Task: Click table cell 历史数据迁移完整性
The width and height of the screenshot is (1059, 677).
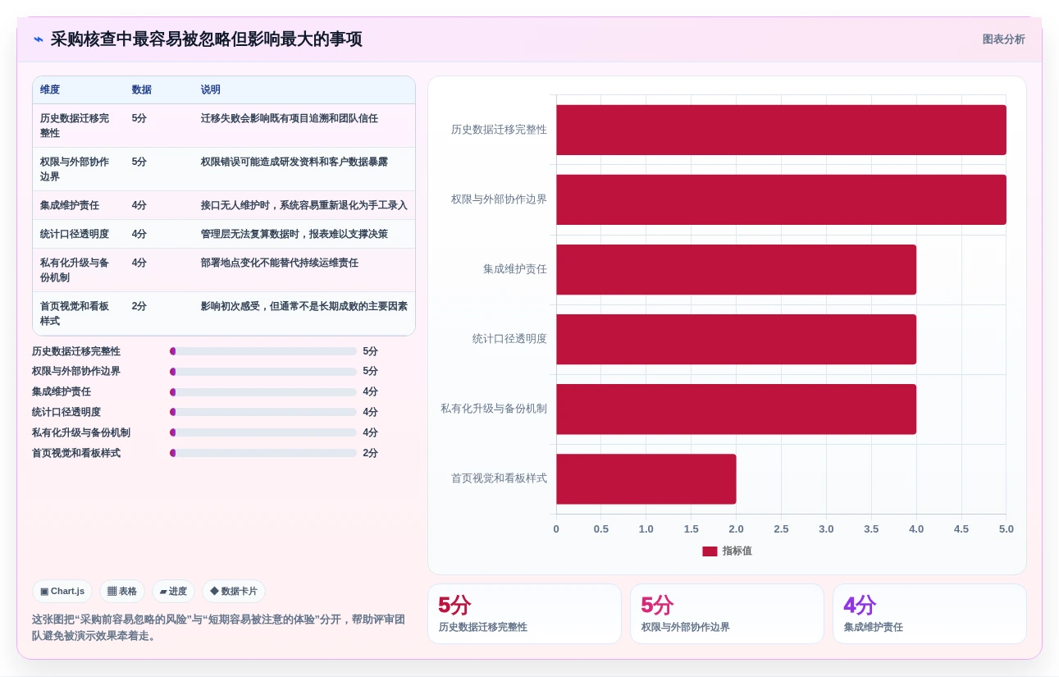Action: [75, 126]
